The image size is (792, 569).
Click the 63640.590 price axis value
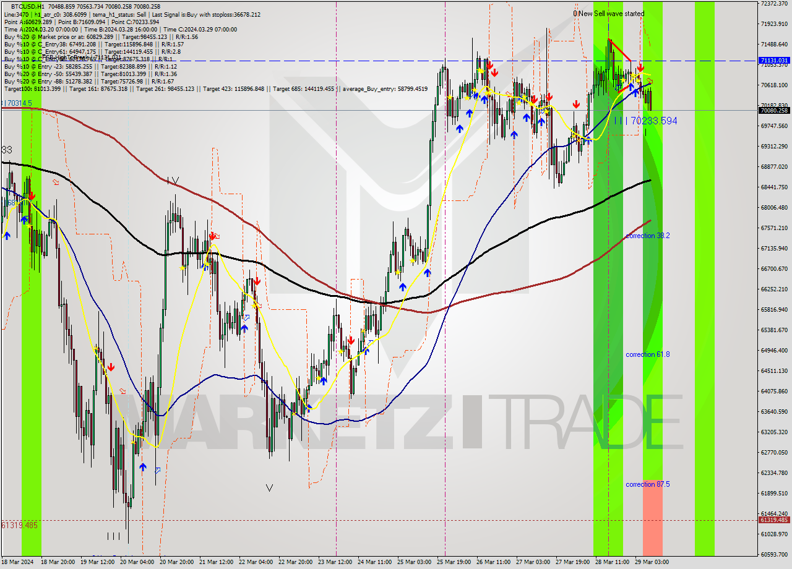[774, 411]
